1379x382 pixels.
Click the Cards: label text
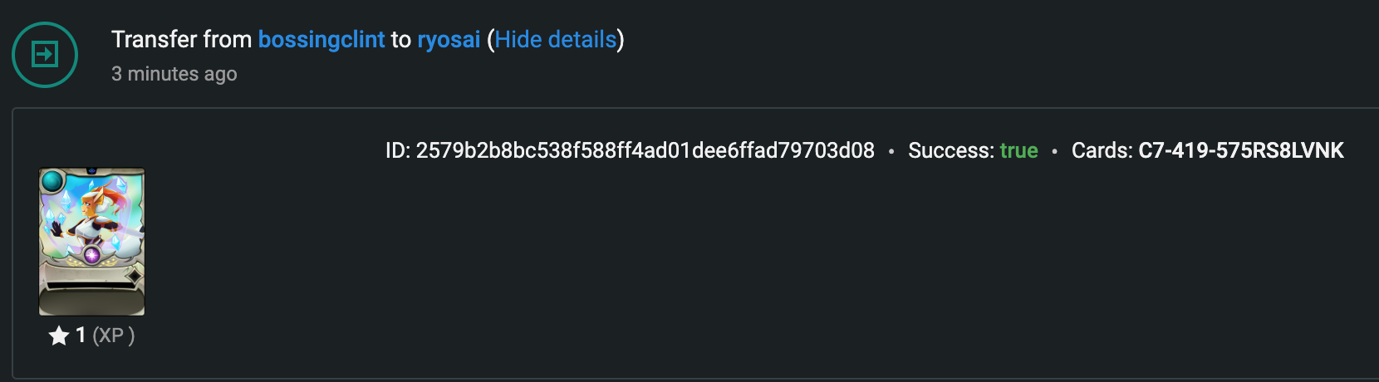(1102, 150)
